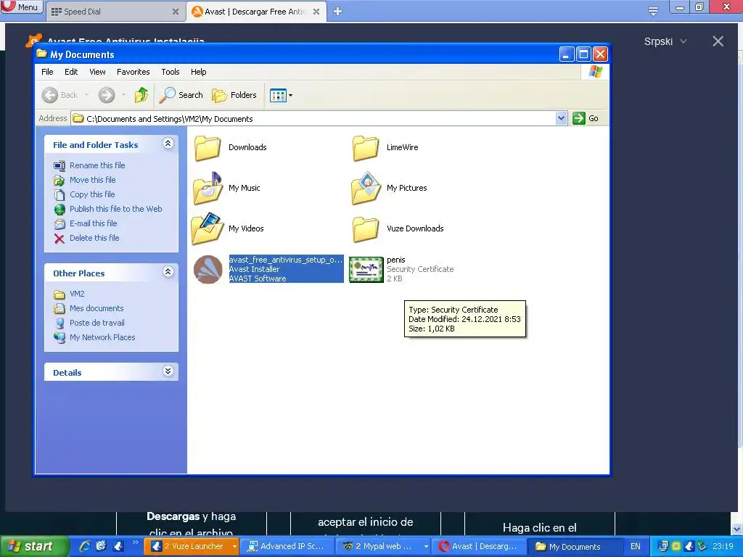
Task: Open the Opera tab list icon
Action: tap(653, 11)
